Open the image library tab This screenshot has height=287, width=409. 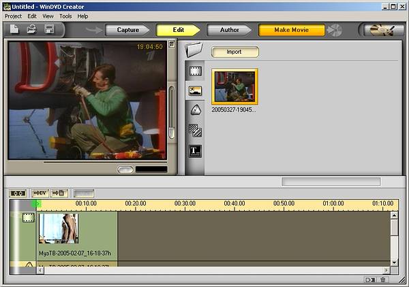[196, 90]
